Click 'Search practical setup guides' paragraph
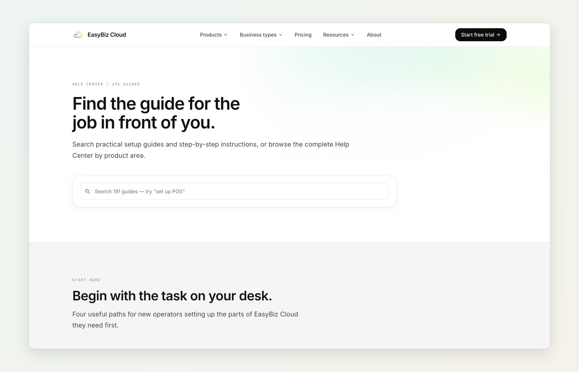This screenshot has height=372, width=579. 211,150
